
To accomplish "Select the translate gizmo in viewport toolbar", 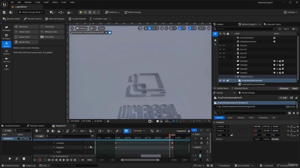I will (x=150, y=28).
